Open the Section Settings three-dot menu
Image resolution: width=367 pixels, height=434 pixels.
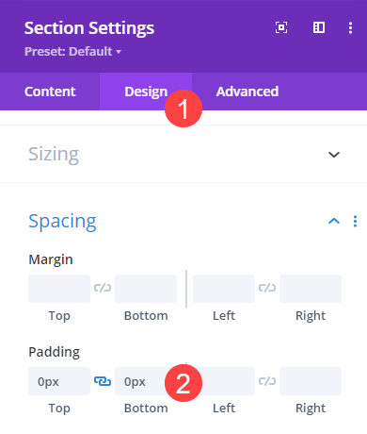pyautogui.click(x=350, y=27)
